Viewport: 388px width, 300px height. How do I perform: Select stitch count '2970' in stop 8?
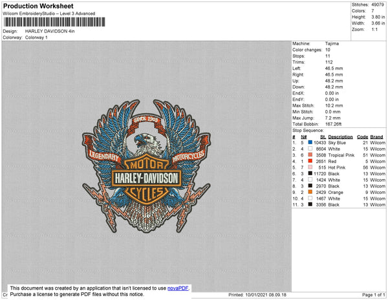click(x=321, y=186)
